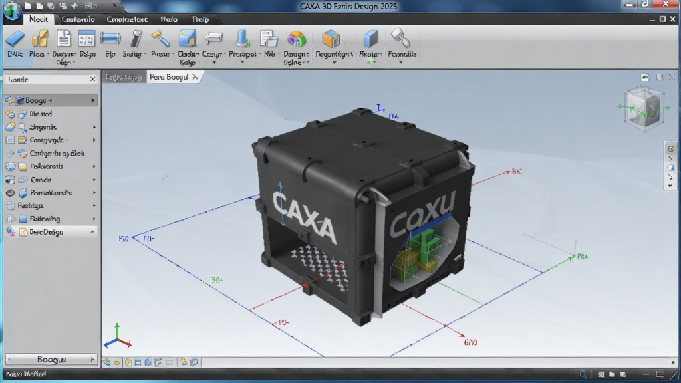Select the blue cylinder Elp tool

click(x=110, y=44)
